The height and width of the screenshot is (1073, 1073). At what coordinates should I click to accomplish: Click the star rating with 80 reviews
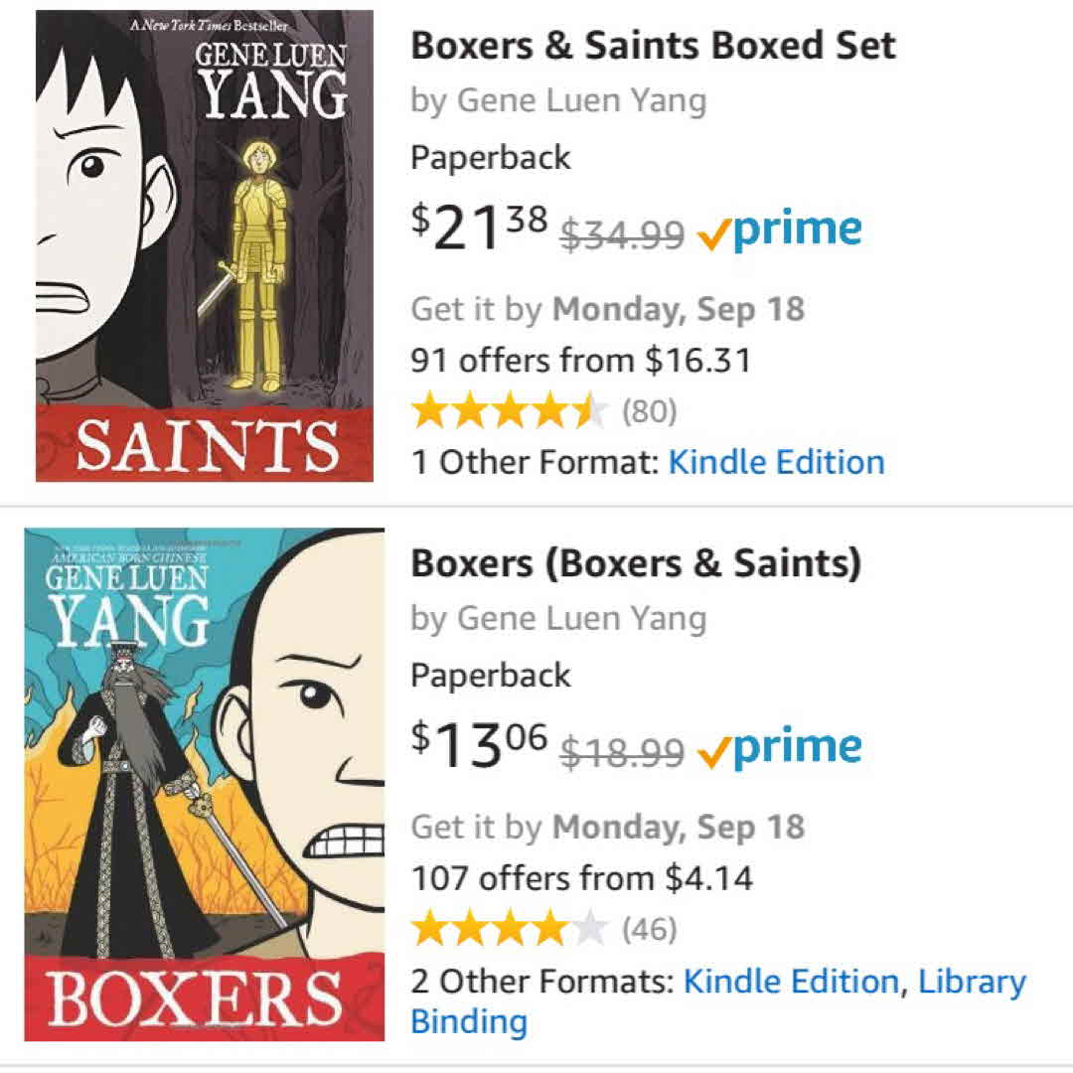[509, 410]
